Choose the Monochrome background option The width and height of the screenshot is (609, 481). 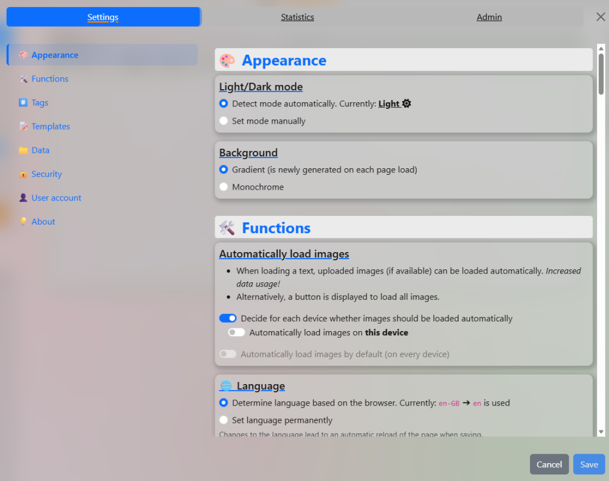(224, 187)
